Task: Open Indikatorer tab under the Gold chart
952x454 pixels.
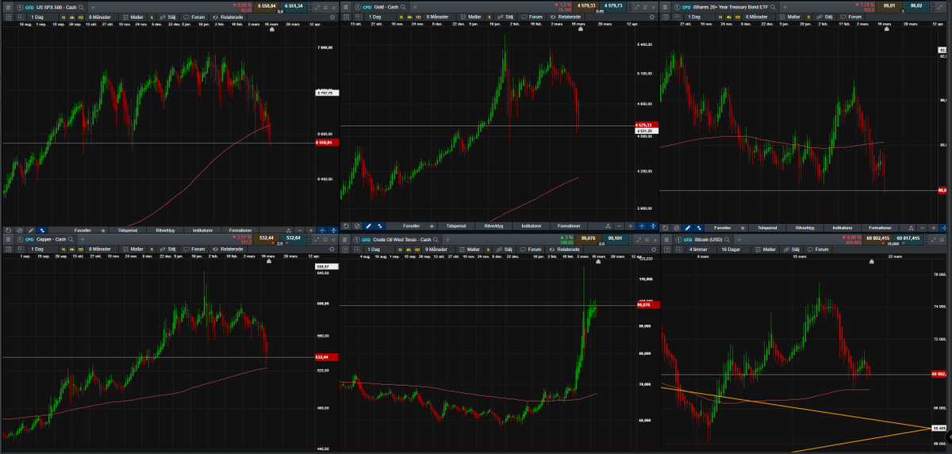Action: tap(531, 226)
